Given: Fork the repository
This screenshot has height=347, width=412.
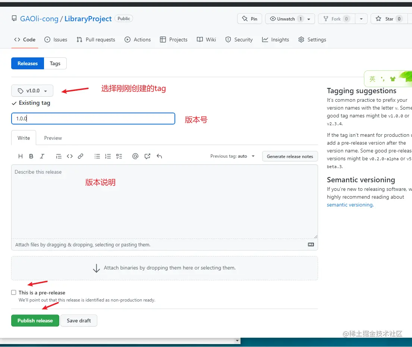Looking at the screenshot, I should click(336, 19).
